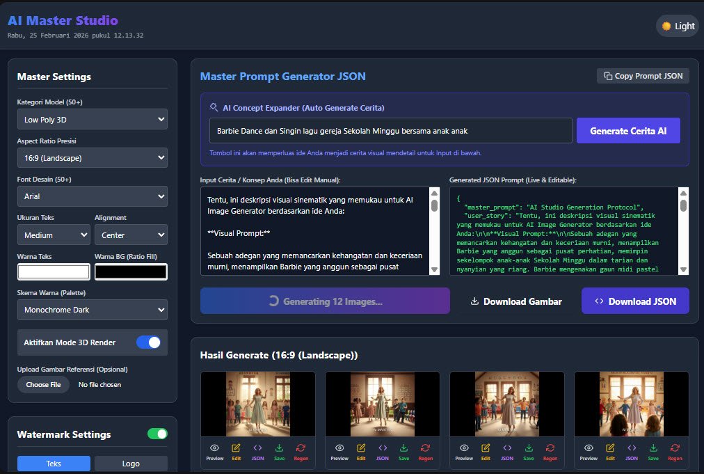704x474 pixels.
Task: View JSON of second generated image
Action: click(x=383, y=452)
